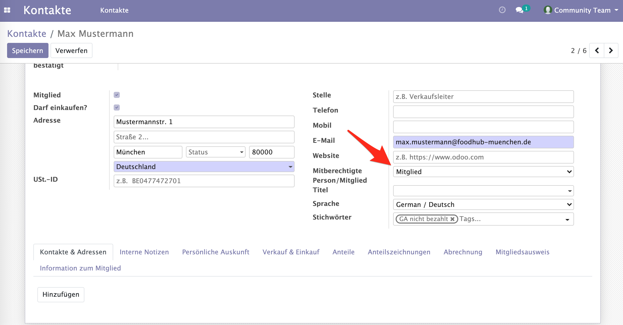This screenshot has height=325, width=623.
Task: Click the Mobil input field
Action: click(x=483, y=127)
